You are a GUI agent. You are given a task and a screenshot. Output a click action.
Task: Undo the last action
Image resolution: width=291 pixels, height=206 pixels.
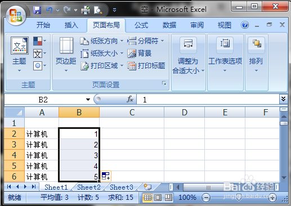click(x=50, y=10)
